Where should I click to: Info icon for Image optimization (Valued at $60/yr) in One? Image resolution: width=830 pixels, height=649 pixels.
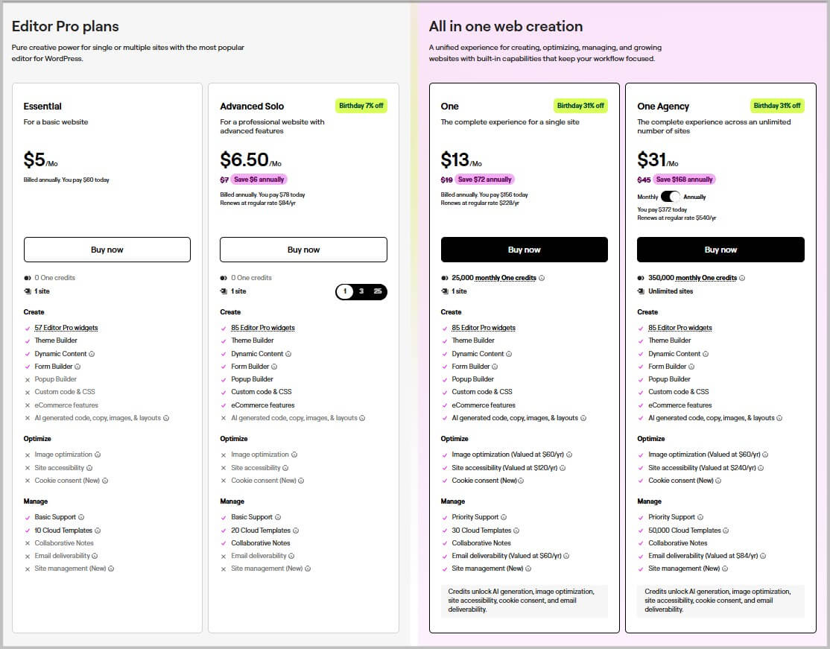[569, 455]
